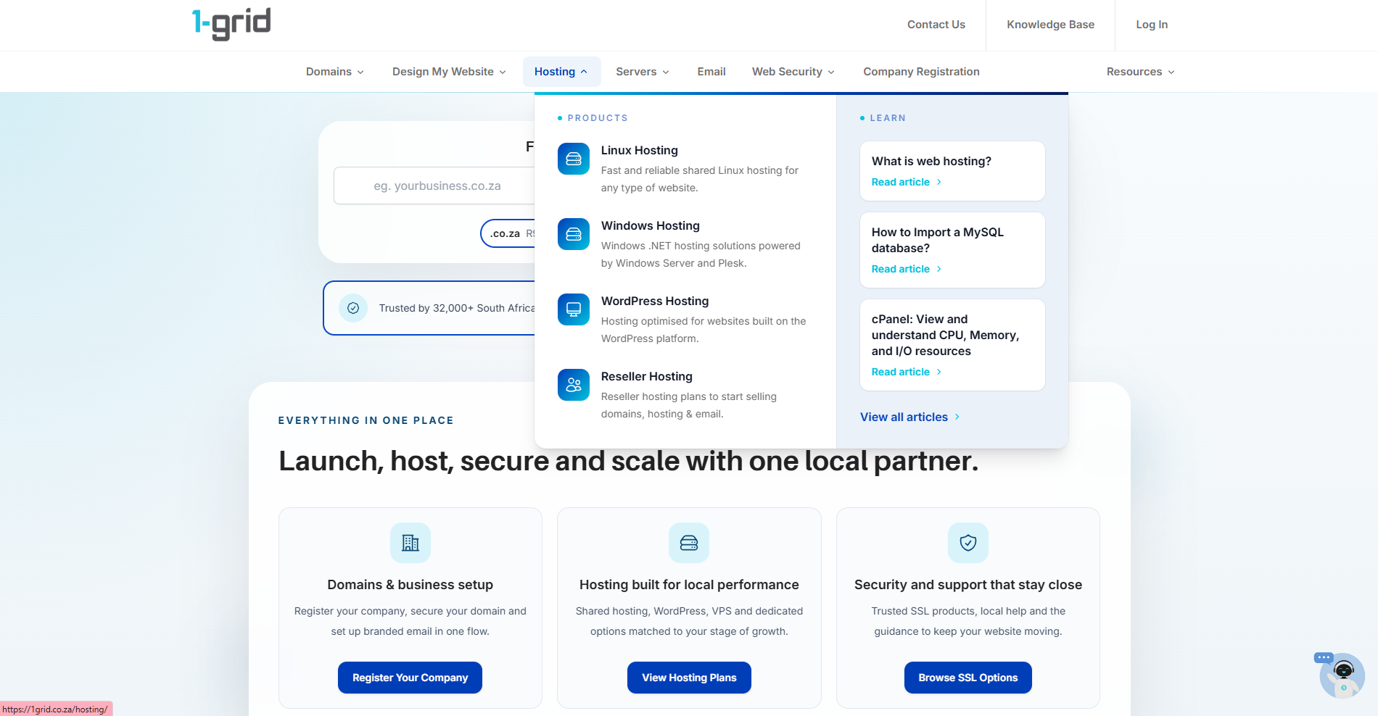
Task: Expand the Resources menu
Action: (x=1140, y=72)
